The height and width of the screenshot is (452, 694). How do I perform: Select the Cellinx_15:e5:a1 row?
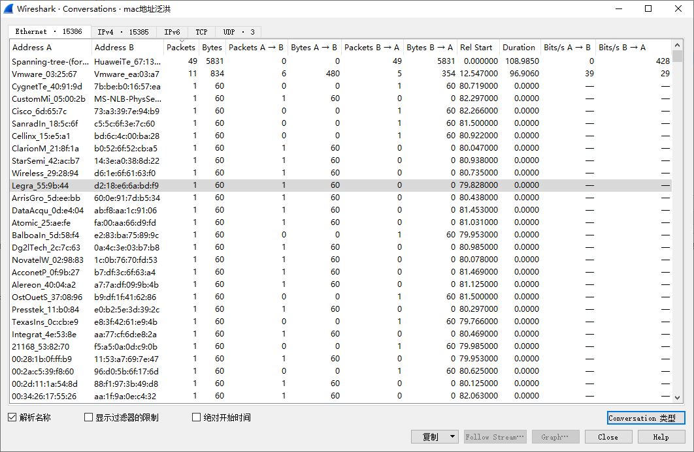(x=340, y=136)
